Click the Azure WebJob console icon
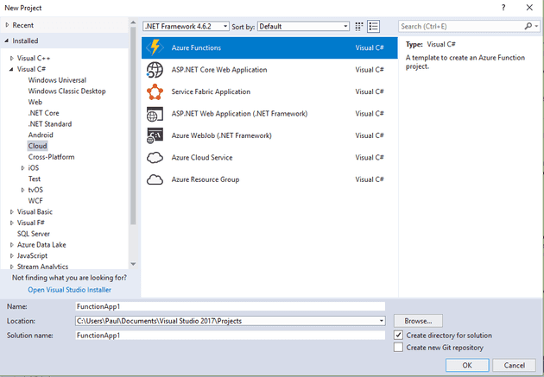 155,135
